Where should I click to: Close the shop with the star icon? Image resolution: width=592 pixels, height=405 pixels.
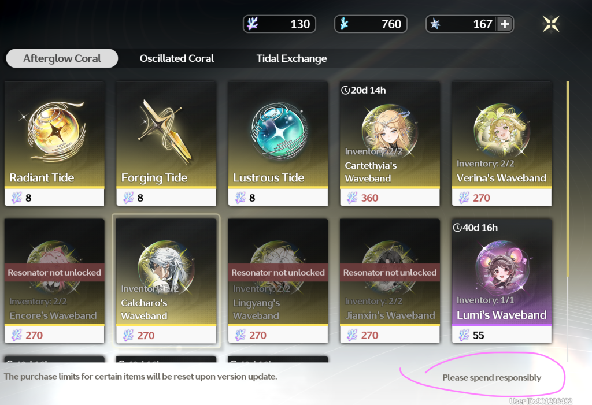pos(551,24)
